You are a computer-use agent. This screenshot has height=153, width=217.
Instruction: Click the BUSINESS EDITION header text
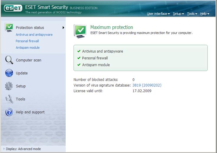coord(83,8)
